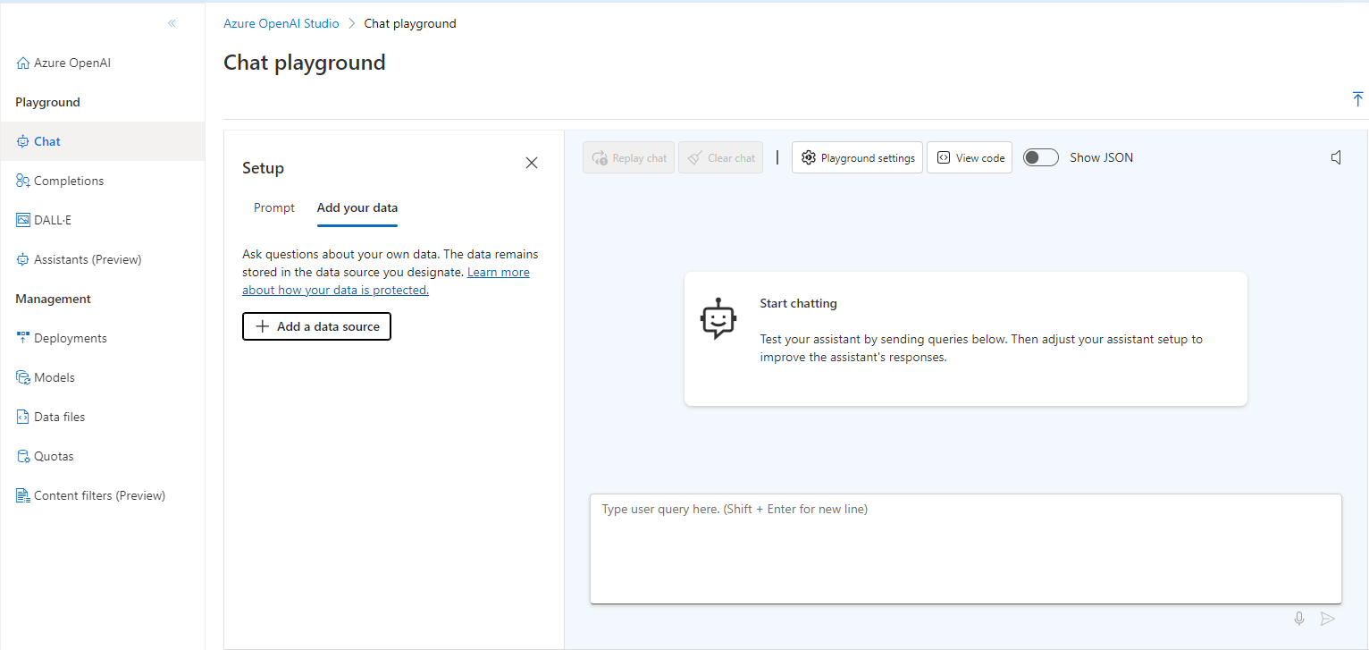Viewport: 1369px width, 650px height.
Task: Click the View code button
Action: (x=970, y=157)
